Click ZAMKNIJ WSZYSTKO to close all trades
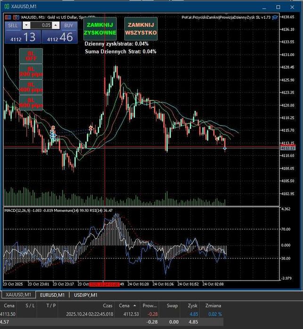The image size is (303, 329). (141, 29)
